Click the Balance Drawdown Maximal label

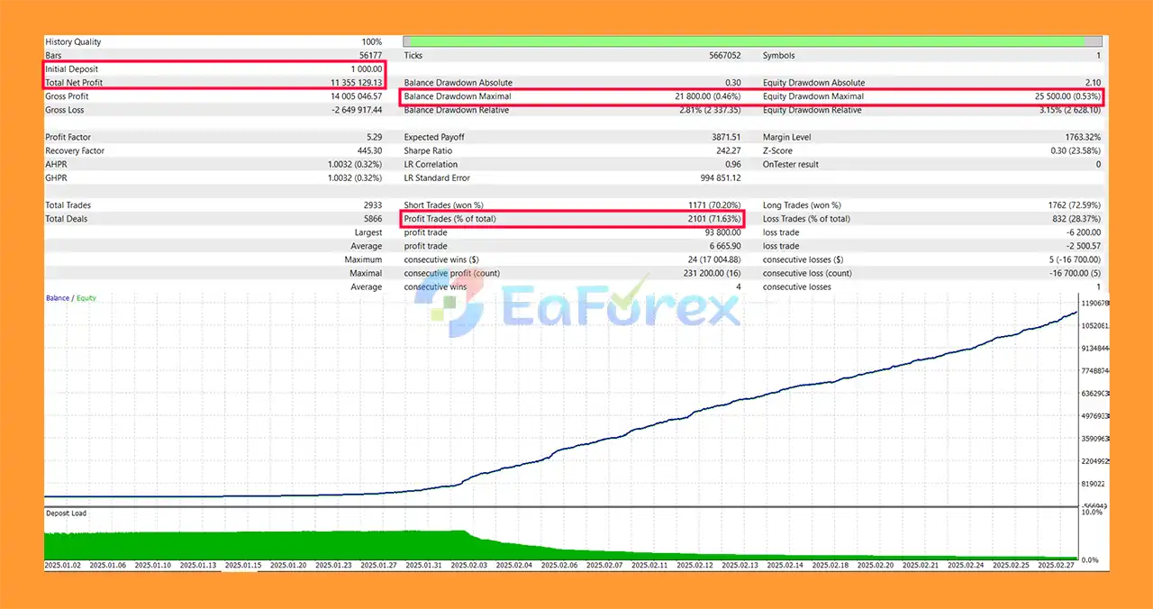[458, 96]
